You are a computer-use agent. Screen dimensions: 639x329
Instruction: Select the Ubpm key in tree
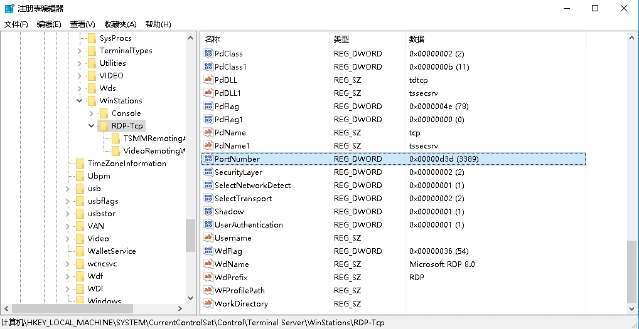coord(99,176)
